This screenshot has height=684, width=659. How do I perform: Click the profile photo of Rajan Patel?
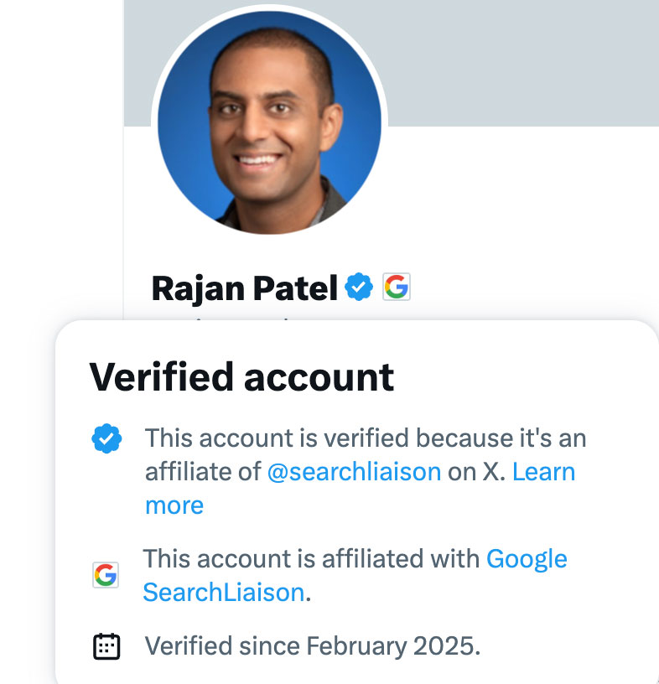pos(267,123)
